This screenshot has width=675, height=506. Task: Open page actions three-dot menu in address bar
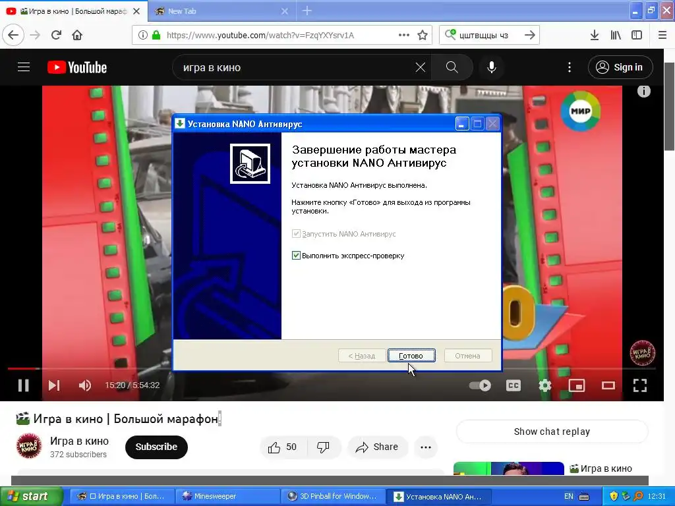pyautogui.click(x=404, y=35)
